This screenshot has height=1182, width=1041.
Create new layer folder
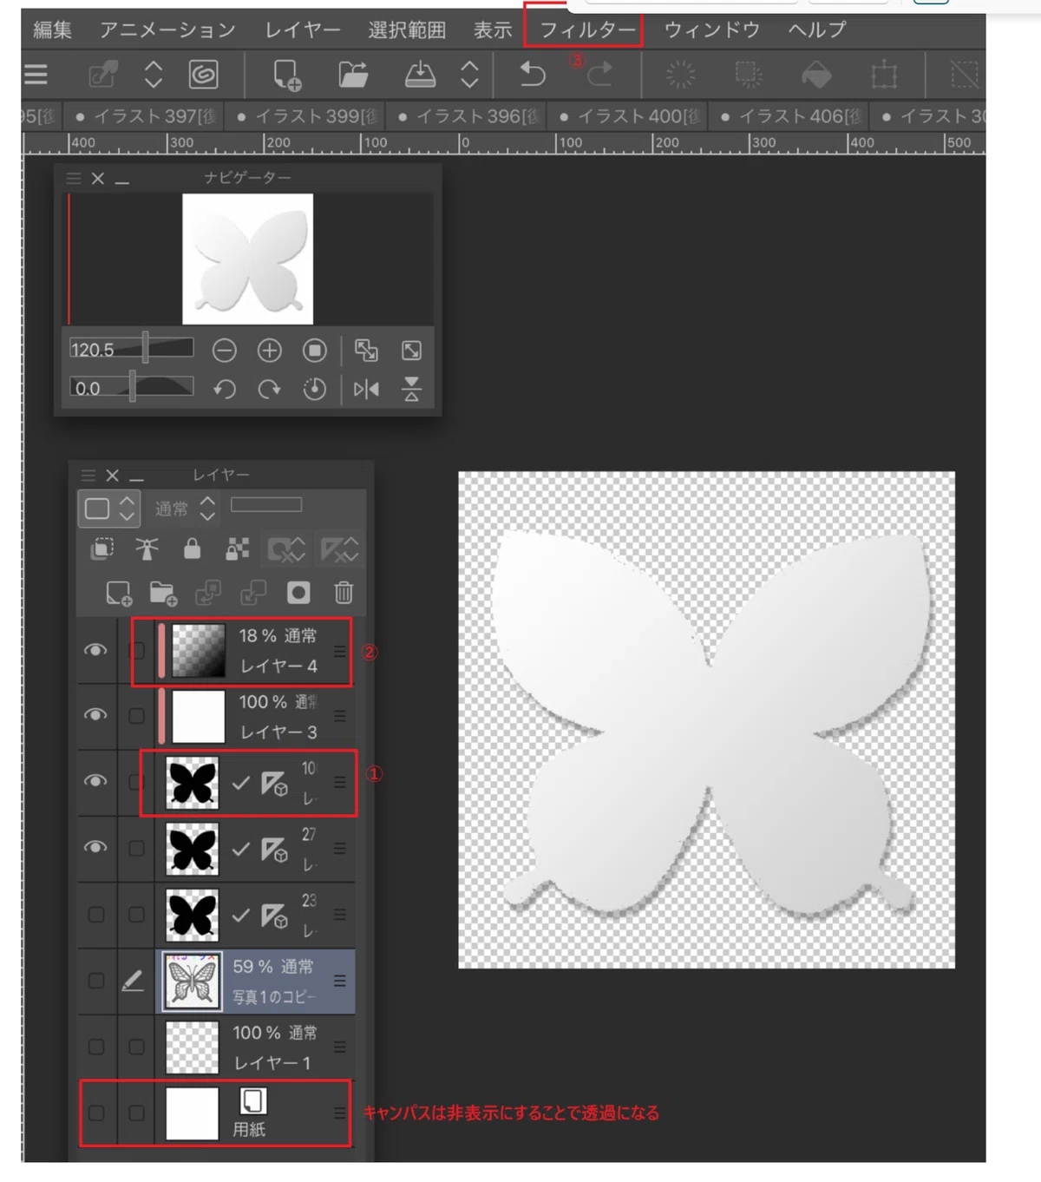(x=163, y=594)
